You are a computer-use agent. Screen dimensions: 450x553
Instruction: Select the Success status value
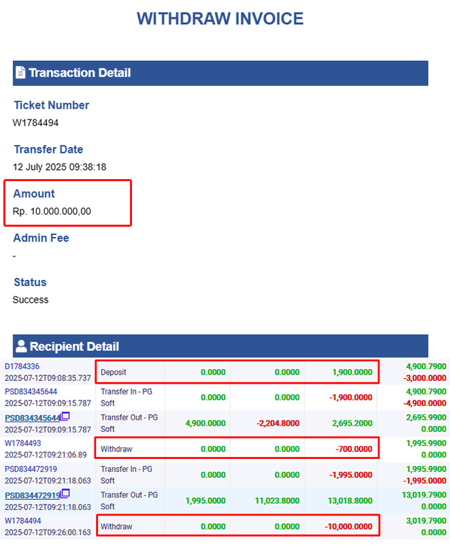(30, 300)
